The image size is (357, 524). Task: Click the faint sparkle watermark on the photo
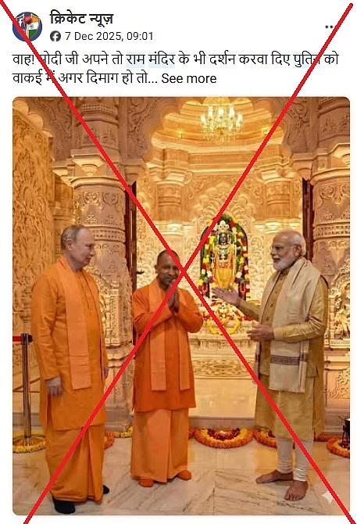327,497
